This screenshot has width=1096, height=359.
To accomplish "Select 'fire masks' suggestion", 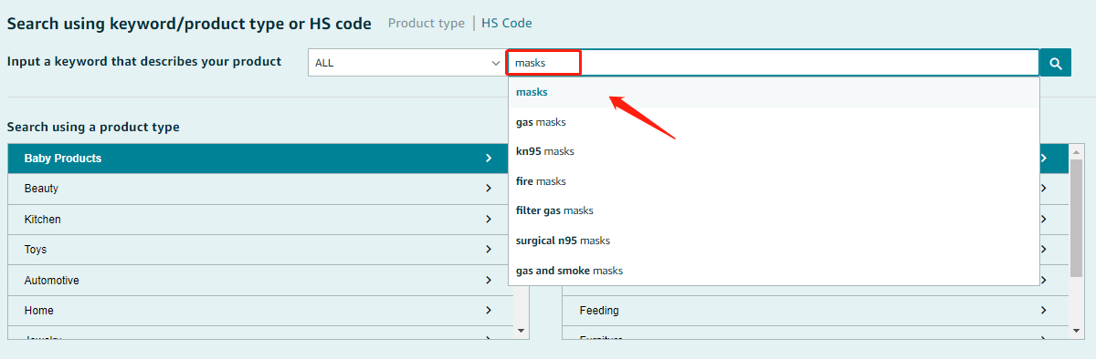I will click(x=774, y=181).
